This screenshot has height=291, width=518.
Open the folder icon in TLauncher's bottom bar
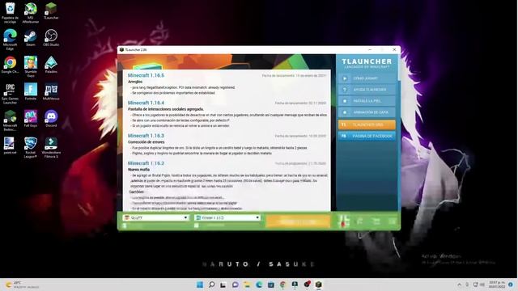coord(376,221)
